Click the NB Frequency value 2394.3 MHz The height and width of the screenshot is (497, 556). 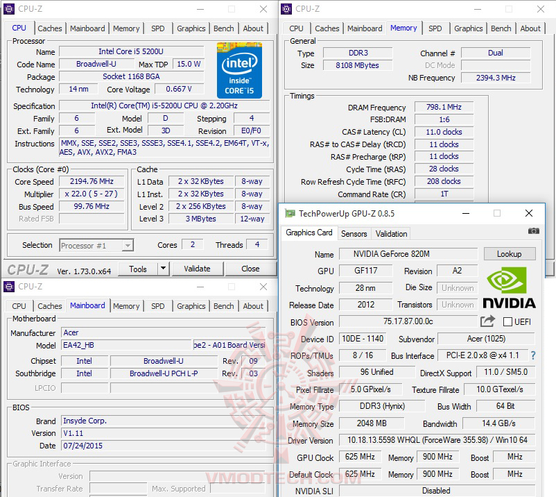click(496, 78)
